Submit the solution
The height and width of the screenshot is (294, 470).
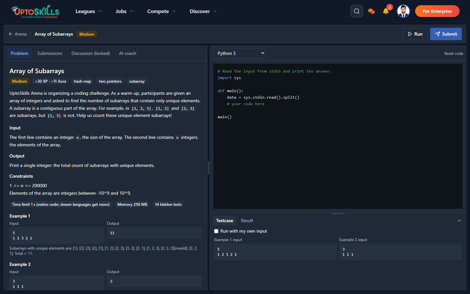(x=446, y=34)
